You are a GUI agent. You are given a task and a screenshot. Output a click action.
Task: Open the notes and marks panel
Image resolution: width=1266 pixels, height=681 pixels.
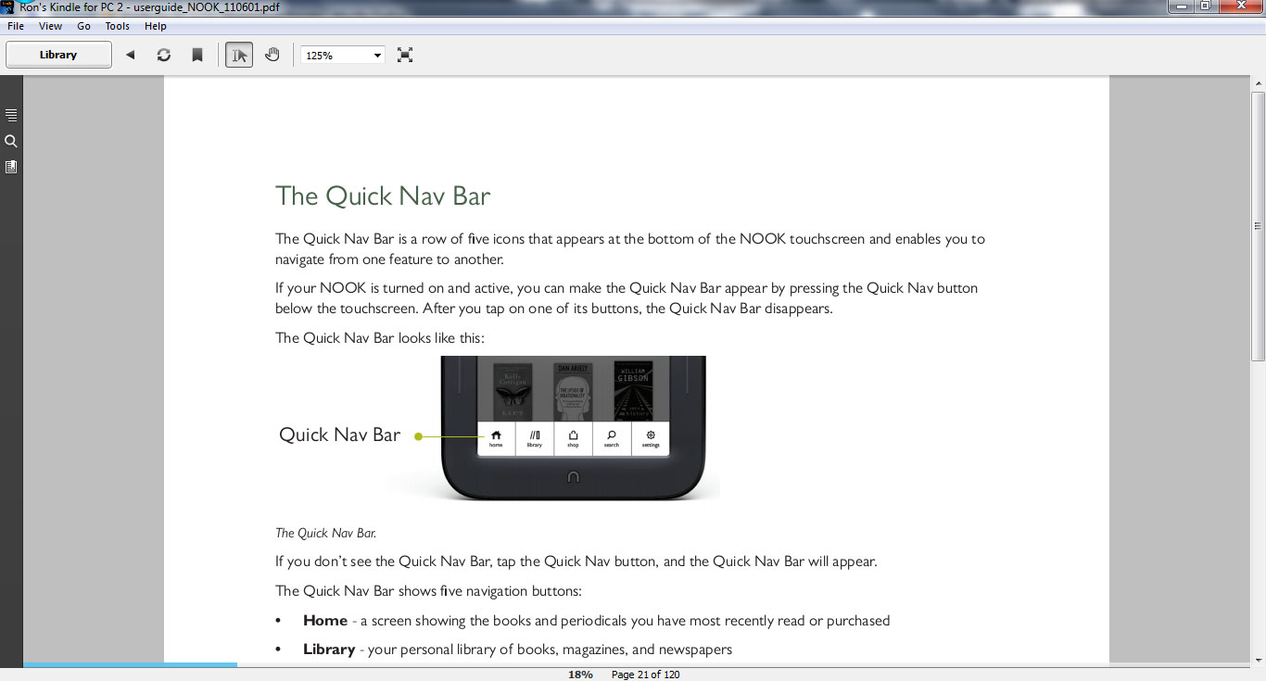[x=11, y=167]
